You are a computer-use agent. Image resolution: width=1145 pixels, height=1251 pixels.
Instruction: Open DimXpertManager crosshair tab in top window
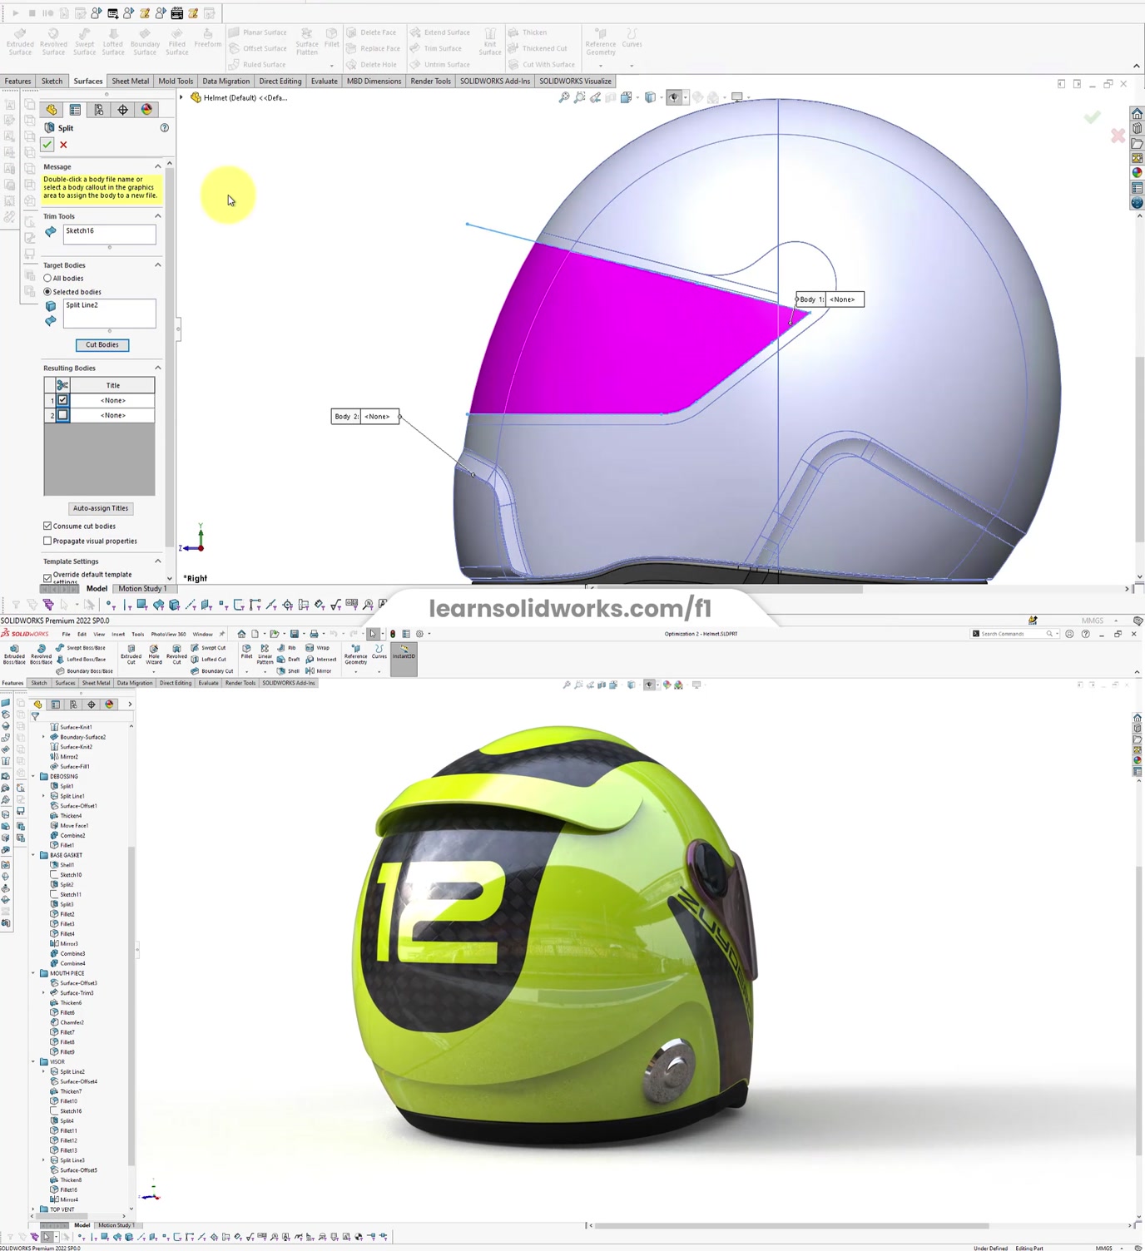tap(122, 110)
